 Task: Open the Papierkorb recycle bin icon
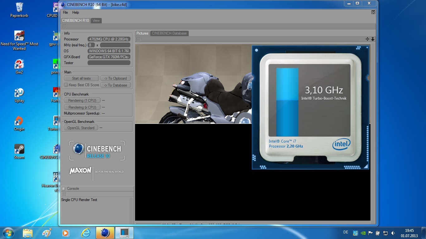click(x=19, y=10)
